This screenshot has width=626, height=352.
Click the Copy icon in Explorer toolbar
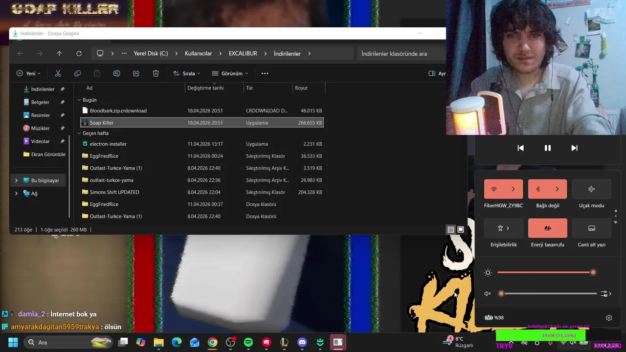(77, 73)
